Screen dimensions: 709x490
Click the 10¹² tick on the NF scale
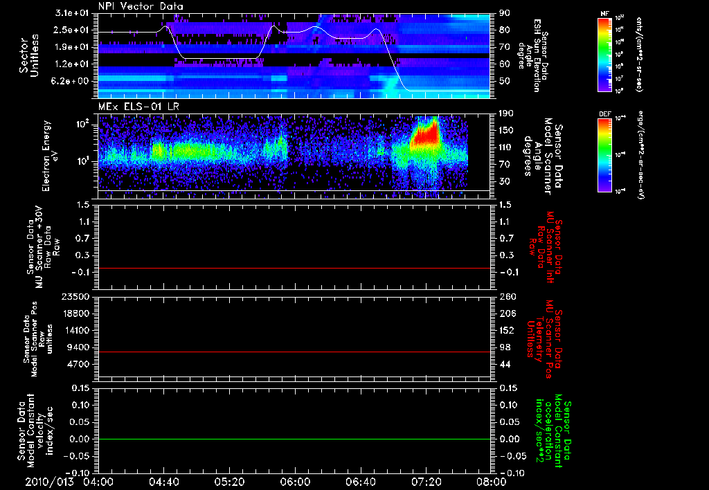[x=620, y=18]
